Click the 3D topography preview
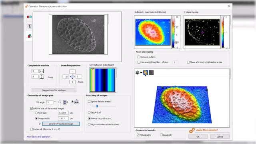The height and width of the screenshot is (144, 256). [182, 104]
